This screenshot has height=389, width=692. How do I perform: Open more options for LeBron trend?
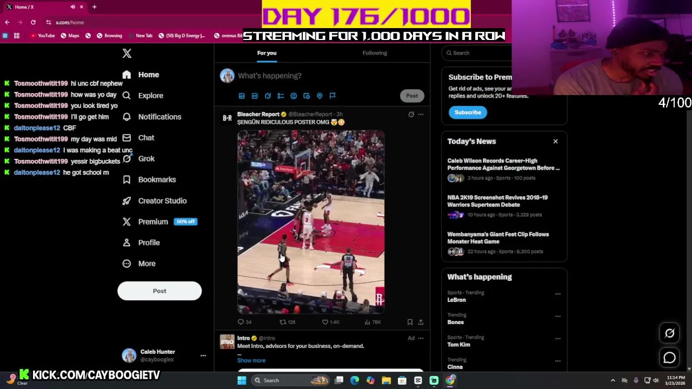[x=557, y=294]
